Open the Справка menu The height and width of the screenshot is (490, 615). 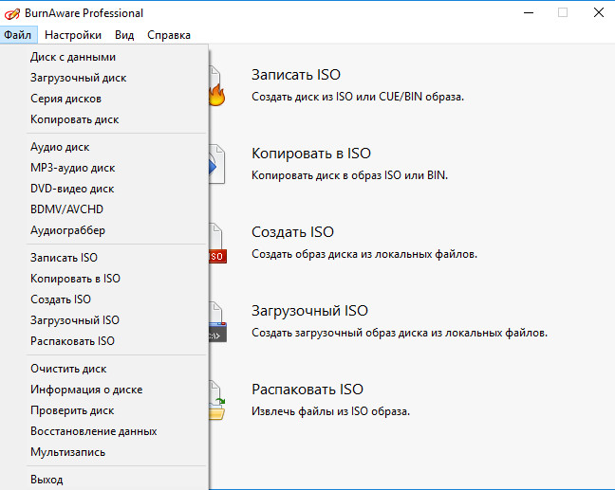click(x=169, y=35)
